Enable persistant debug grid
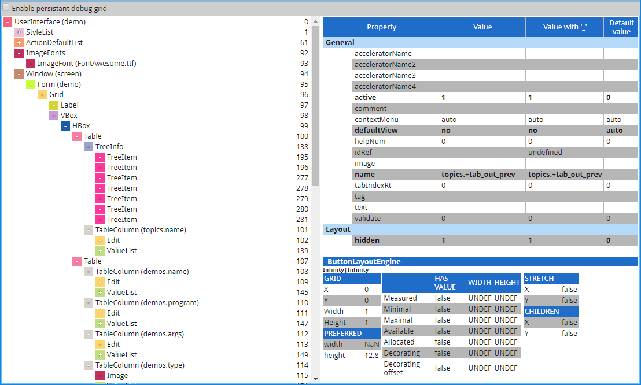This screenshot has height=385, width=641. tap(6, 8)
